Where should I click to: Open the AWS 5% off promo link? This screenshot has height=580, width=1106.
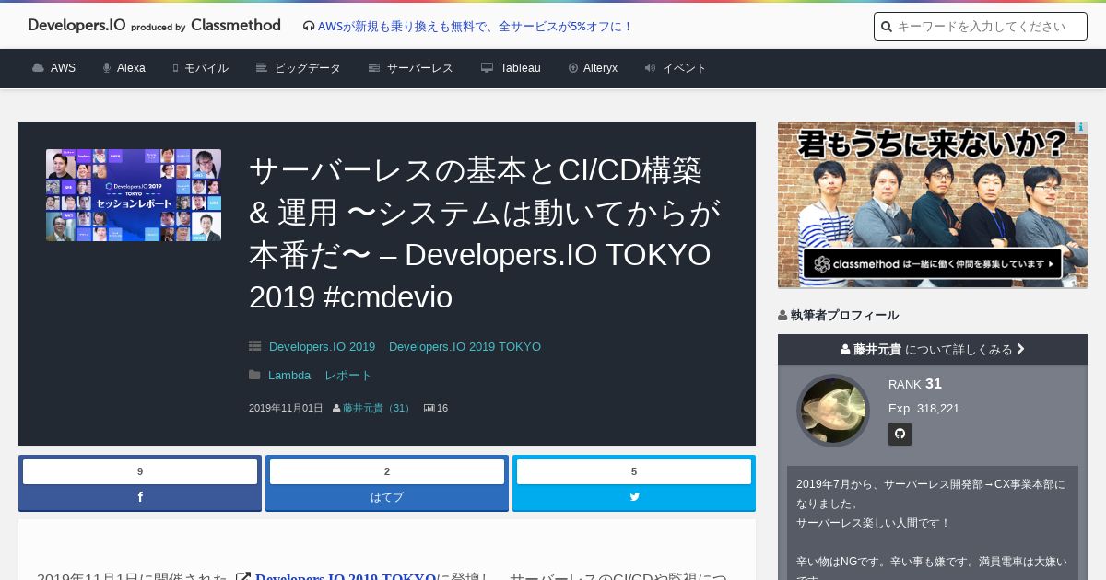475,27
